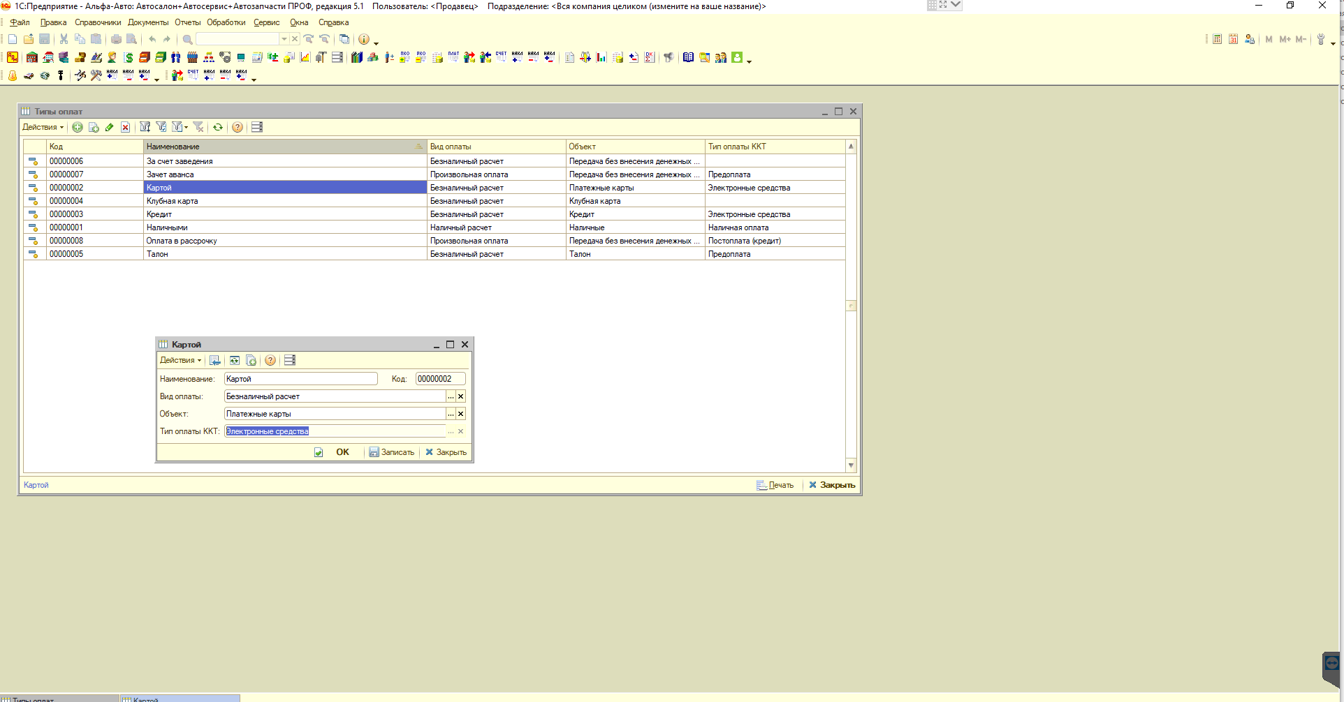Click the Постоплата (кредит) cell

[775, 241]
